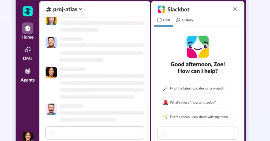Click the teal workspace logo icon
The image size is (270, 141).
coord(27,11)
